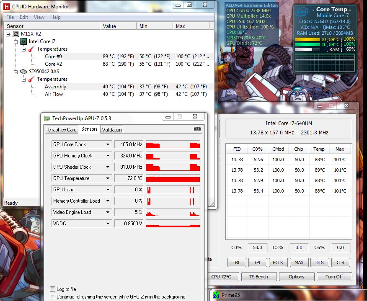
Task: Open the File menu in Hardware Monitor
Action: pyautogui.click(x=10, y=17)
